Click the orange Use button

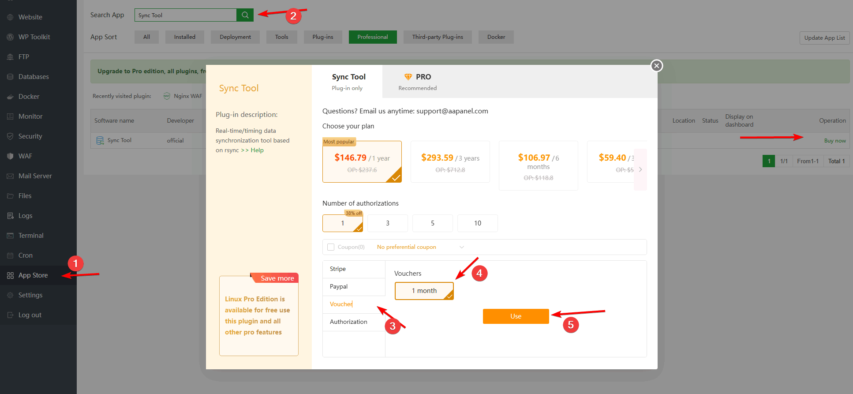point(516,316)
